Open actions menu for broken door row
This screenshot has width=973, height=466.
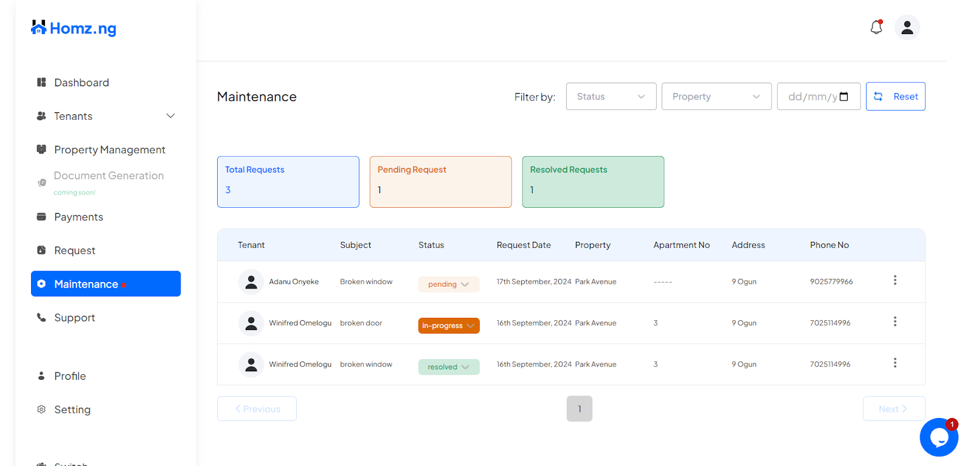tap(895, 321)
